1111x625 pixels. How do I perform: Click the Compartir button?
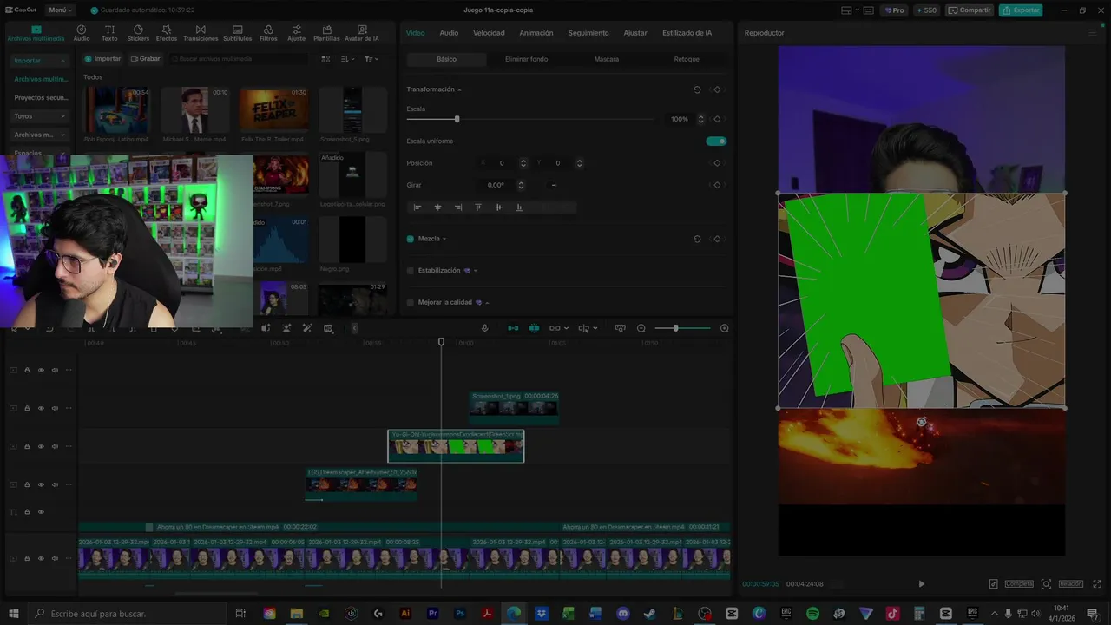tap(970, 10)
